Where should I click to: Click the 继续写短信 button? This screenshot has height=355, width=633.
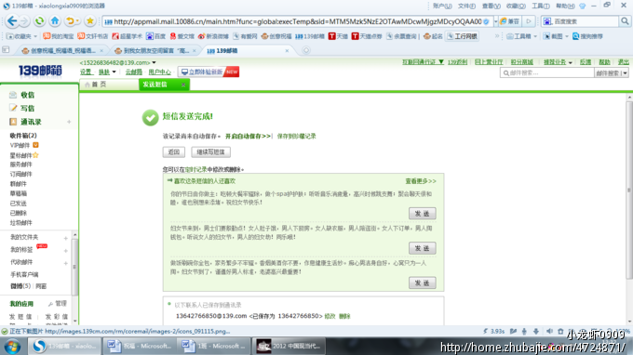click(x=210, y=151)
